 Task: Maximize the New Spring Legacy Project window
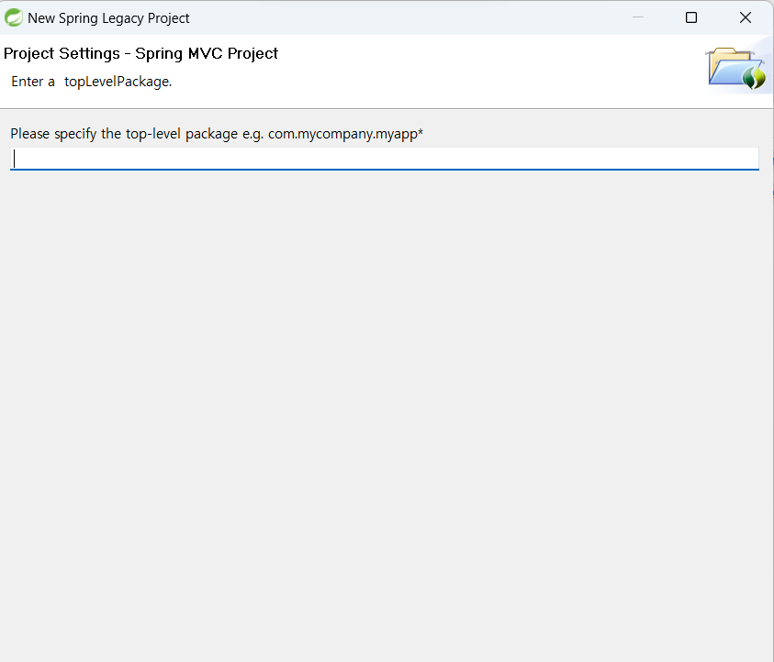coord(691,17)
